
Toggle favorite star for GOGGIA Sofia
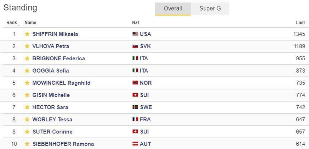tap(27, 71)
